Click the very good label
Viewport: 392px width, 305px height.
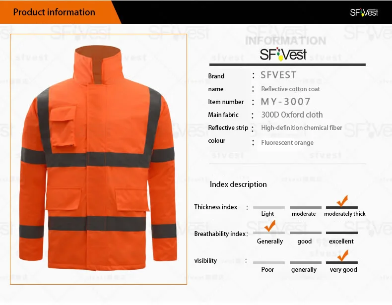(x=343, y=270)
